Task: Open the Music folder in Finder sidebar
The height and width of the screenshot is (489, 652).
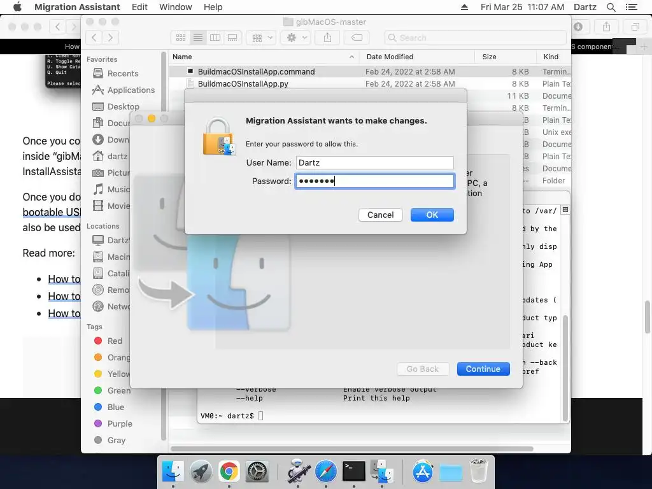Action: 111,190
